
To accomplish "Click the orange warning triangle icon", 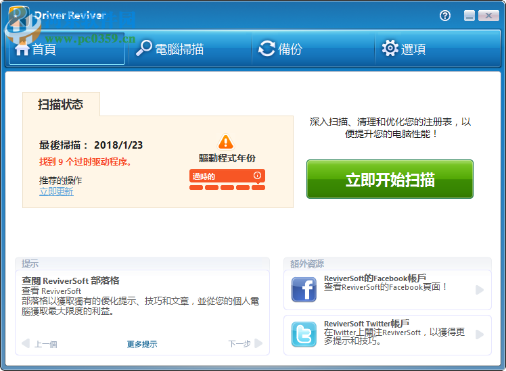I will coord(226,141).
